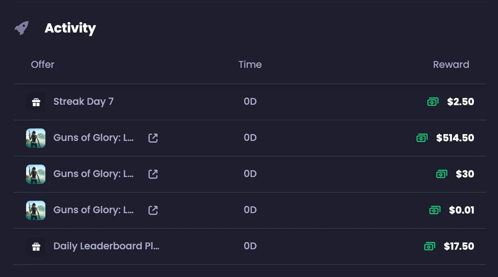Viewport: 498px width, 277px height.
Task: Click the Guns of Glory thumbnail in the $514.50 row
Action: pyautogui.click(x=36, y=138)
